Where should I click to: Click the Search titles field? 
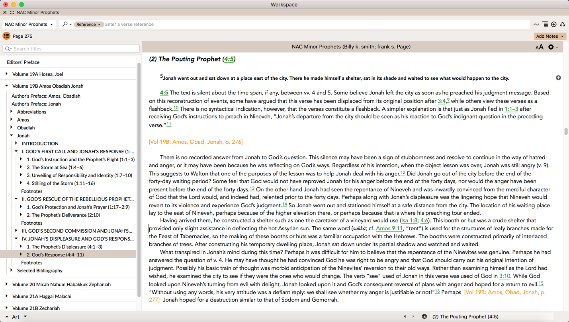pyautogui.click(x=71, y=49)
